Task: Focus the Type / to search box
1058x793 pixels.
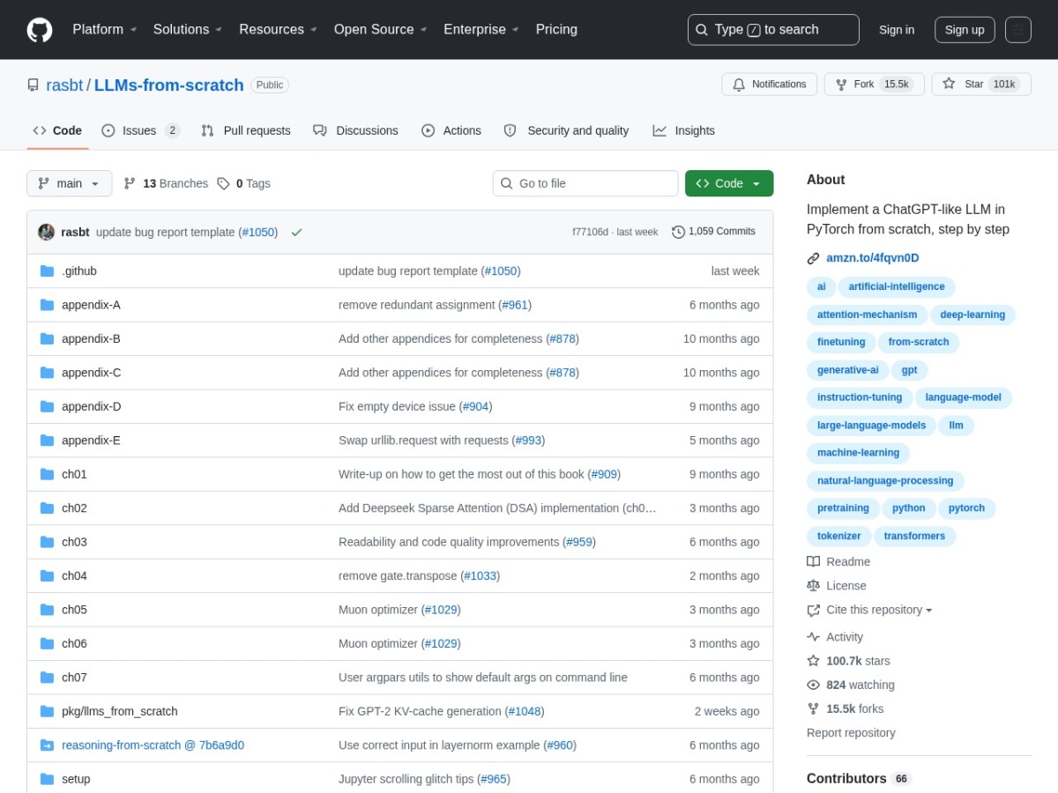Action: (773, 30)
